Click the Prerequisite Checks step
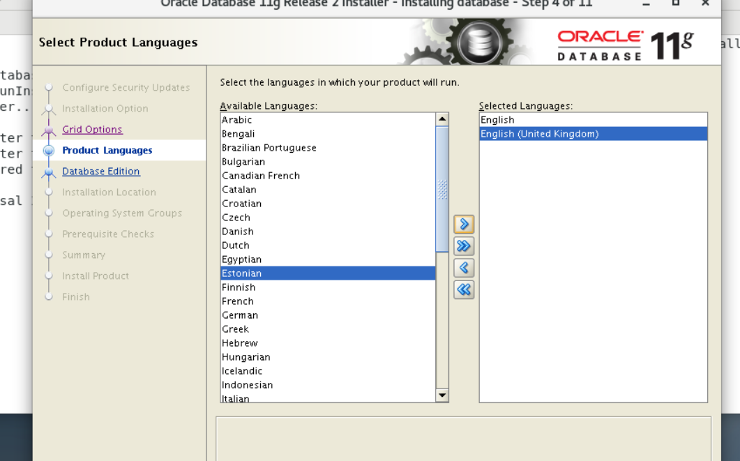The width and height of the screenshot is (740, 461). tap(108, 234)
